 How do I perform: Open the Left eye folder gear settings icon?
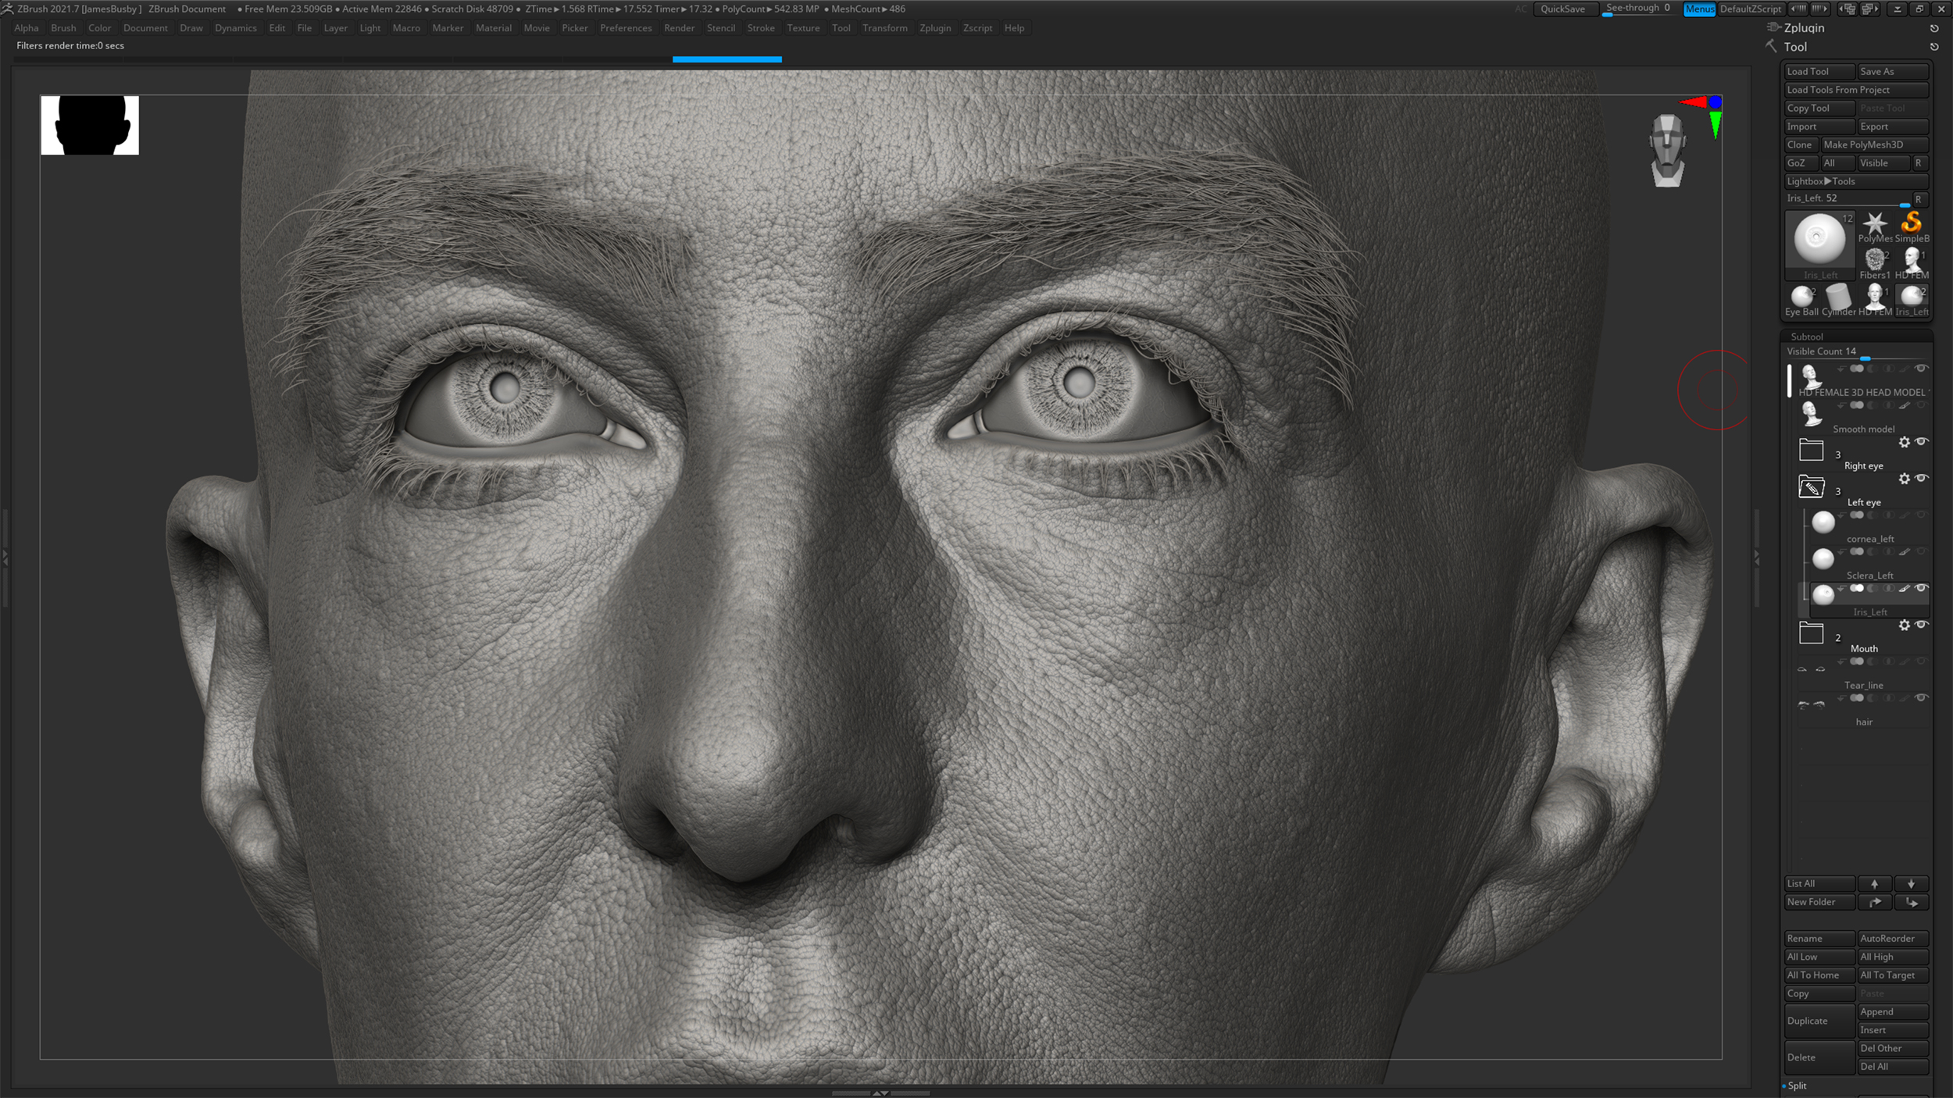(x=1904, y=477)
